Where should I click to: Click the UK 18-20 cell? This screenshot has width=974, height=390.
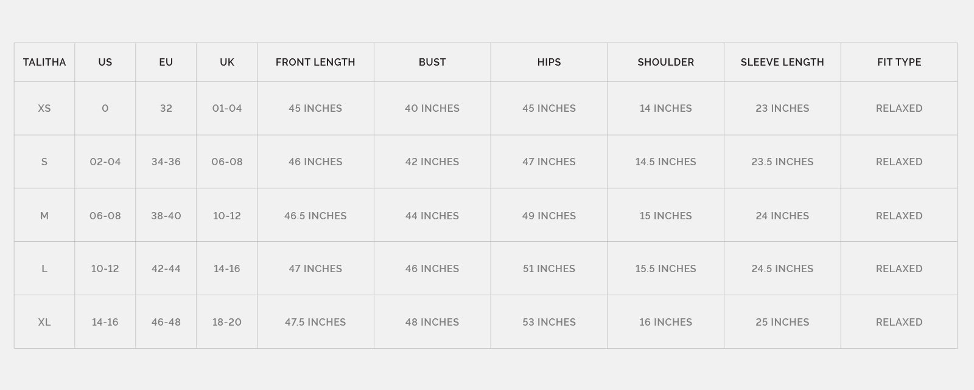227,322
